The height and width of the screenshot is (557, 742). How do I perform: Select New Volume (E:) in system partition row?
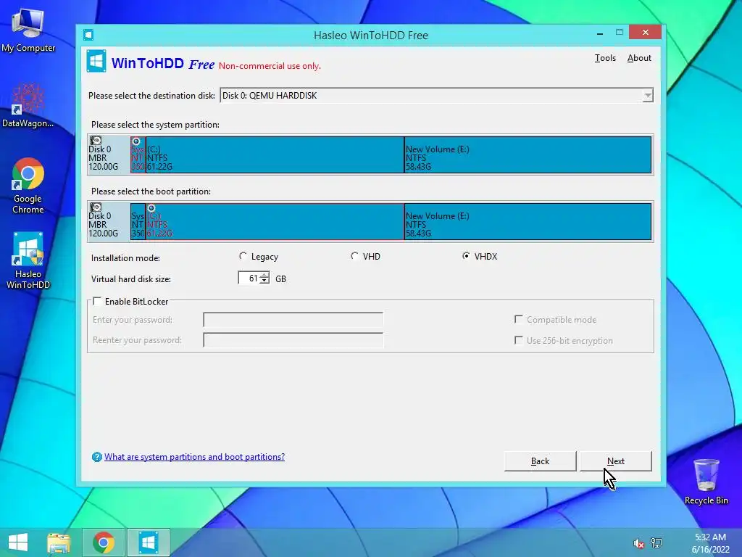pos(528,155)
